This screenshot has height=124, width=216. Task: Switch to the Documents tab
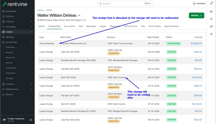69,26
